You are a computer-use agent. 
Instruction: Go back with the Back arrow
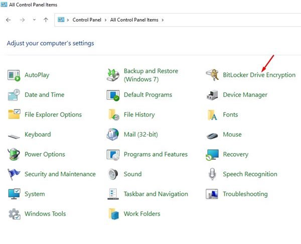pos(9,20)
